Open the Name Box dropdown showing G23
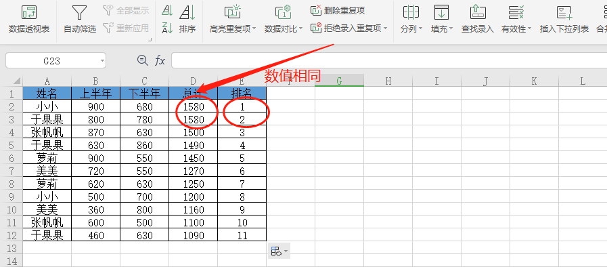Viewport: 607px width, 267px height. (x=103, y=61)
